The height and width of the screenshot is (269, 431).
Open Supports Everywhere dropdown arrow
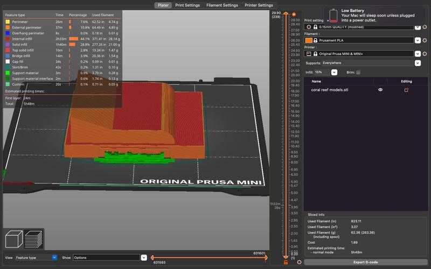click(x=418, y=63)
